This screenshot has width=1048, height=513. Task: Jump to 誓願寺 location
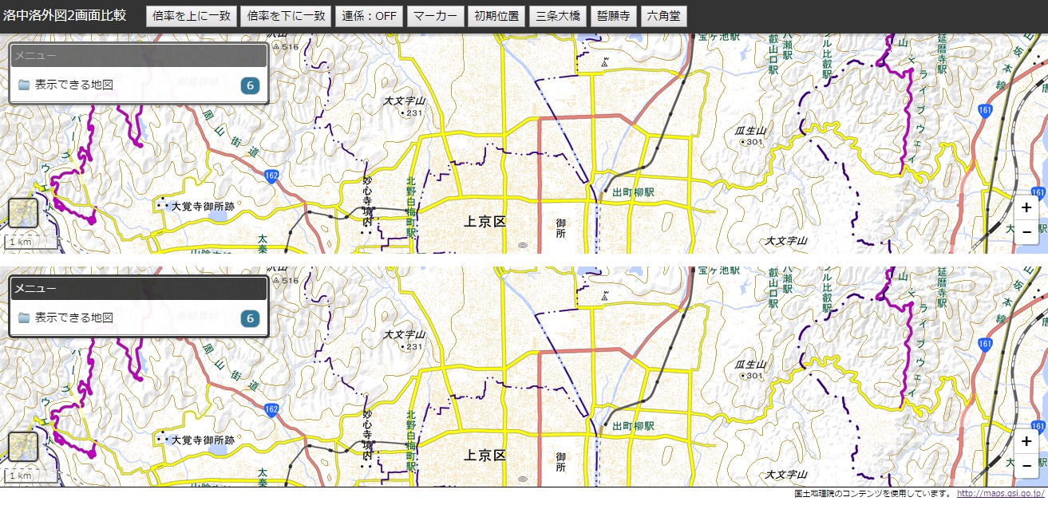pos(613,16)
